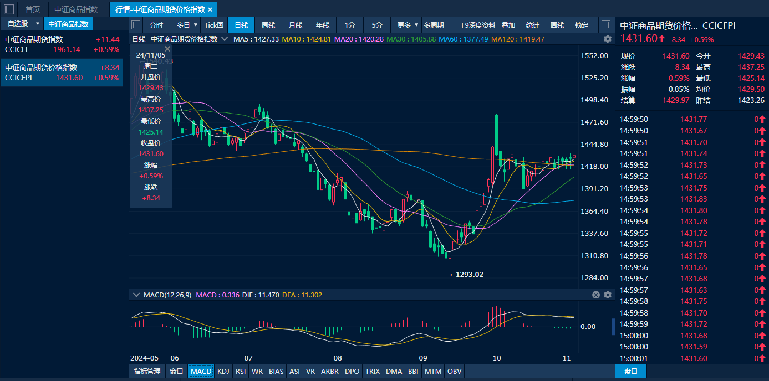769x381 pixels.
Task: Switch indicator to KDJ
Action: [x=223, y=371]
